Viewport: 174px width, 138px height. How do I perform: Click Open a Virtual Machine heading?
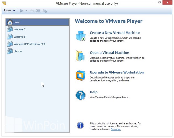pos(109,53)
